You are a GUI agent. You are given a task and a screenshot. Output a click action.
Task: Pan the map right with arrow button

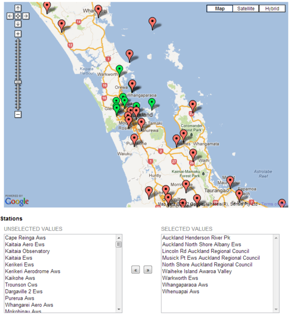click(x=26, y=16)
